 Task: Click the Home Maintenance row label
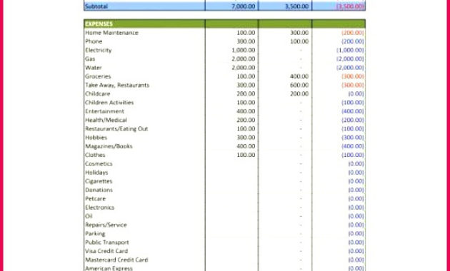(x=111, y=33)
